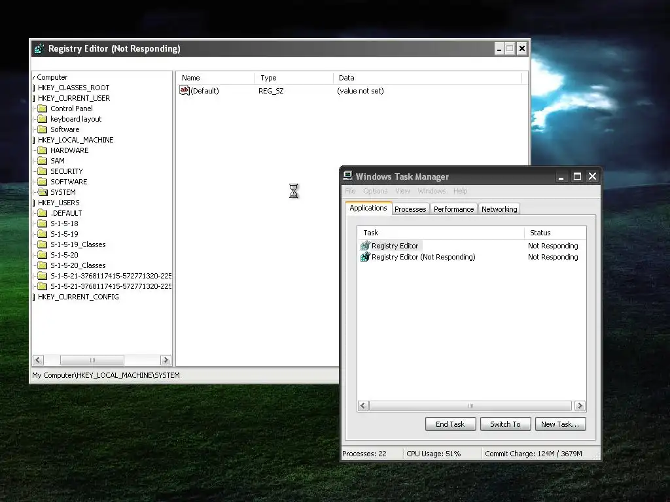Click the REG_SZ type cell
The width and height of the screenshot is (670, 502).
pos(271,90)
